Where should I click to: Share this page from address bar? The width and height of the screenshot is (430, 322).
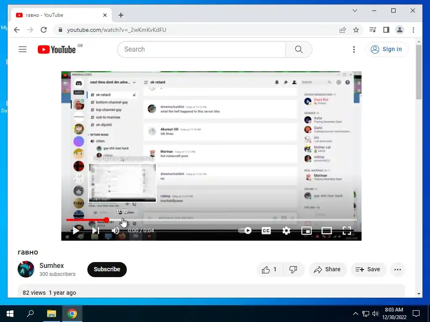coord(343,30)
